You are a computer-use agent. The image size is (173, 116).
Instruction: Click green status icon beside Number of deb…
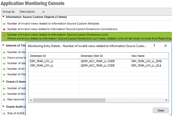click(4, 88)
